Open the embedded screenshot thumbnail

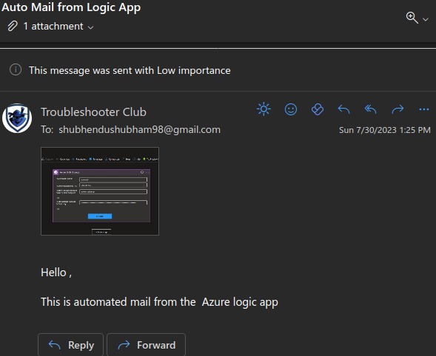pyautogui.click(x=100, y=191)
